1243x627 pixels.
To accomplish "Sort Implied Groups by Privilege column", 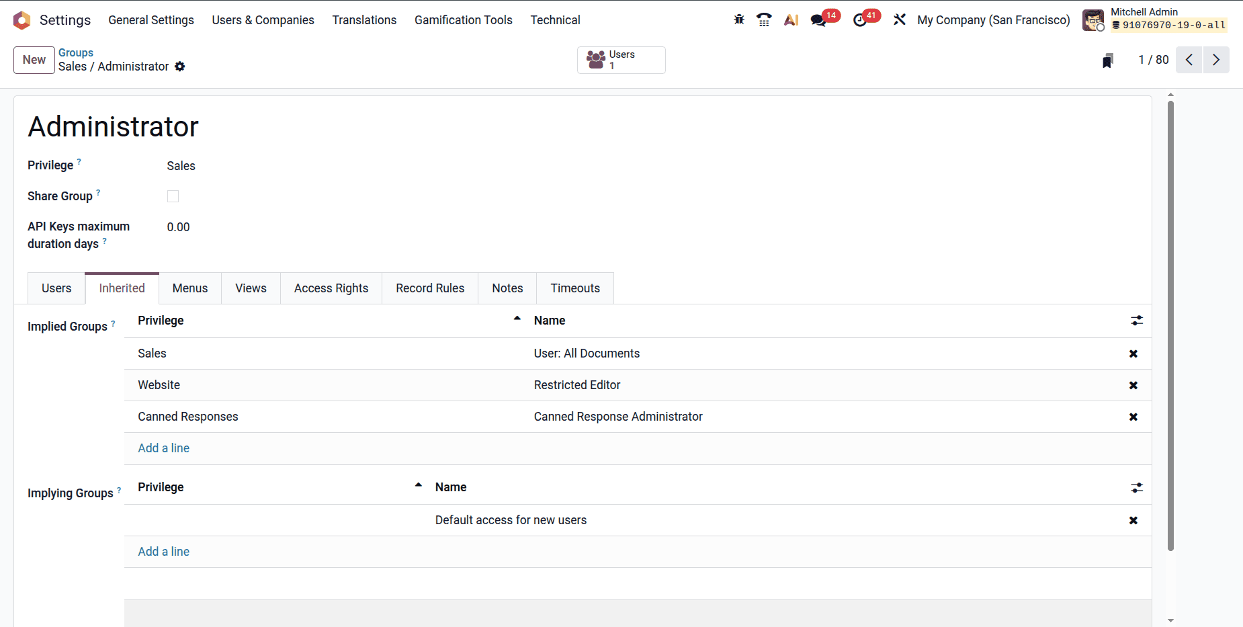I will point(161,321).
